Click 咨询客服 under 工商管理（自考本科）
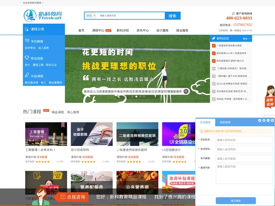The height and width of the screenshot is (206, 275). point(42,157)
